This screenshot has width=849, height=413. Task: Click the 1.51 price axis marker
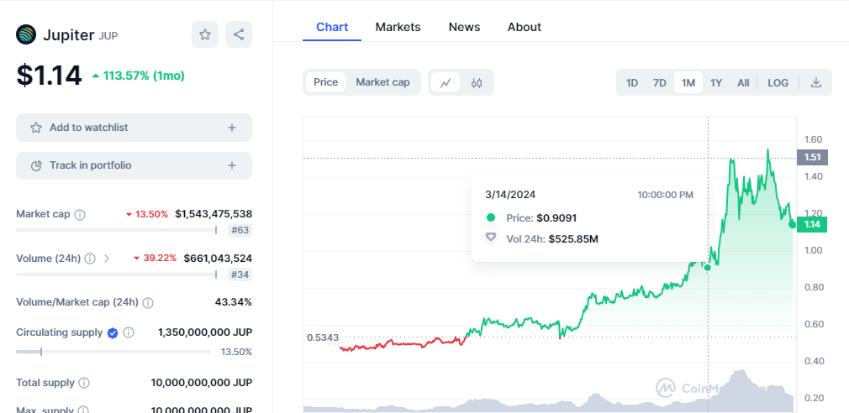point(812,157)
